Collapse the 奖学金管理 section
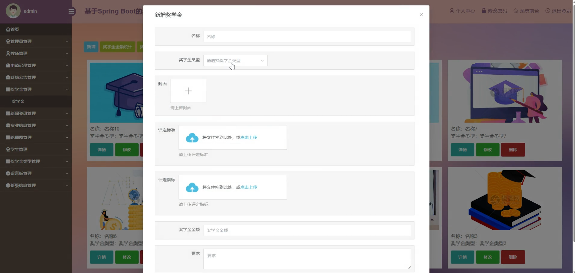The width and height of the screenshot is (575, 273). coord(36,89)
